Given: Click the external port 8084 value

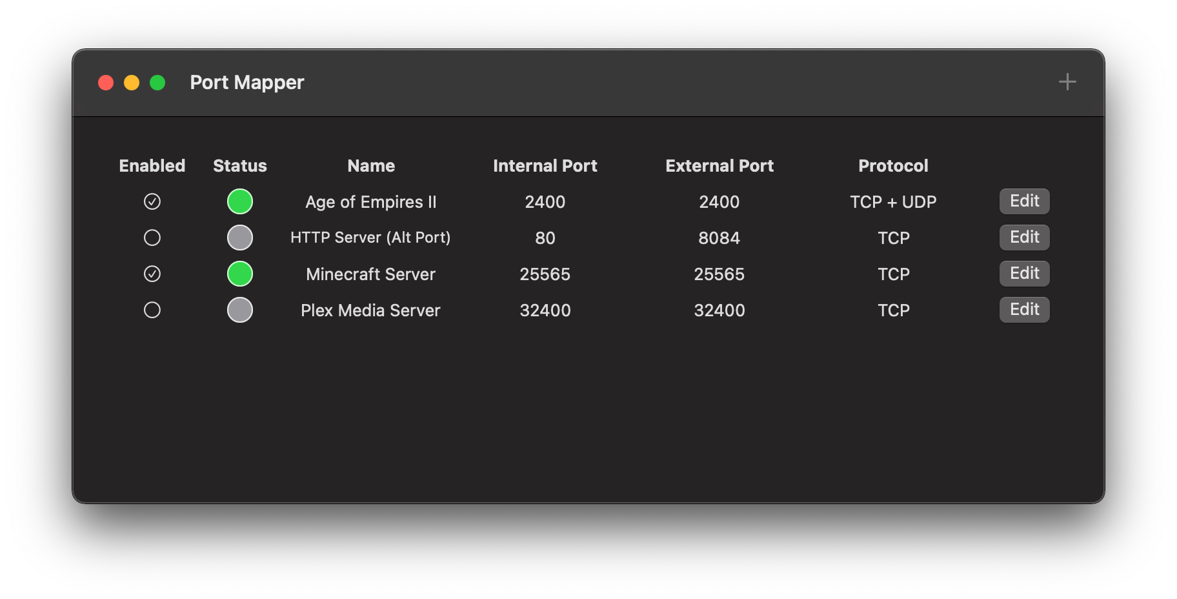Looking at the screenshot, I should coord(719,238).
